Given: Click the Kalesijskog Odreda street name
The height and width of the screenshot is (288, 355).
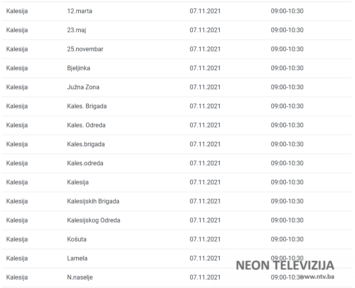Looking at the screenshot, I should 94,220.
